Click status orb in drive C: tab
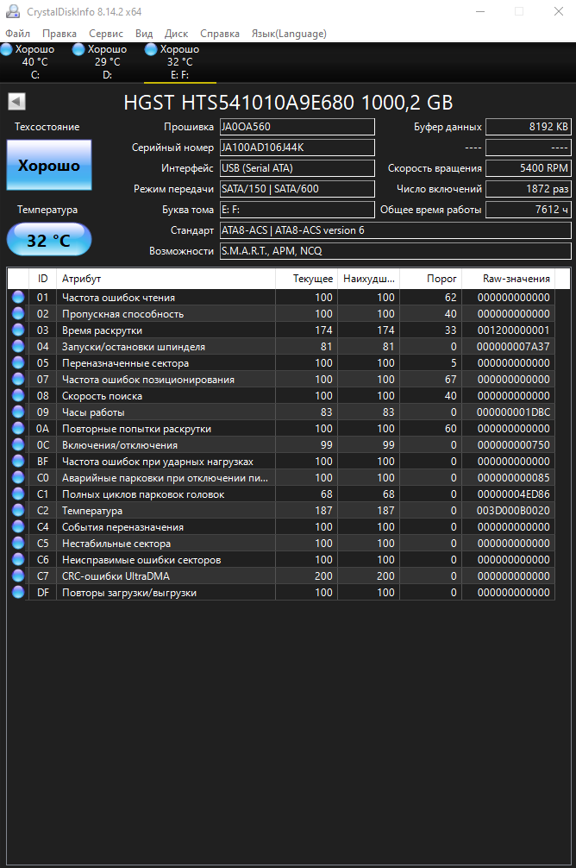This screenshot has height=868, width=576. 7,49
